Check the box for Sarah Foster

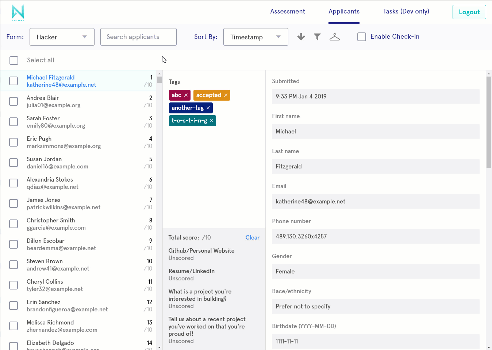[x=14, y=122]
